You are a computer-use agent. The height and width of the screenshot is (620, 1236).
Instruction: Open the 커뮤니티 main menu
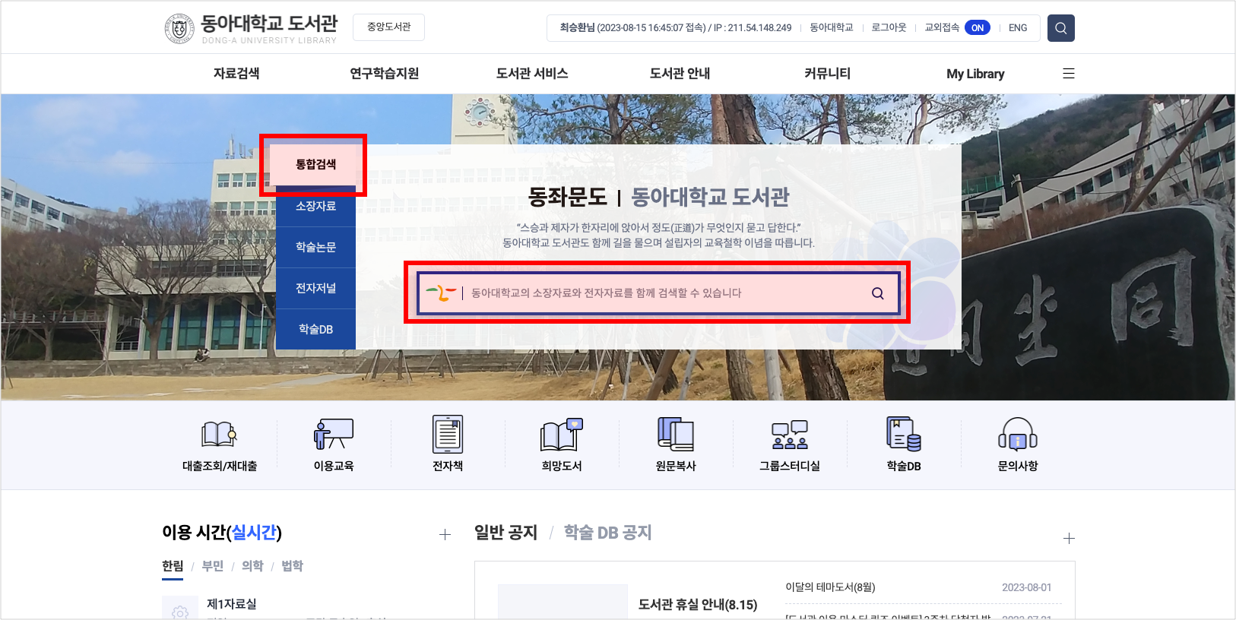tap(827, 74)
